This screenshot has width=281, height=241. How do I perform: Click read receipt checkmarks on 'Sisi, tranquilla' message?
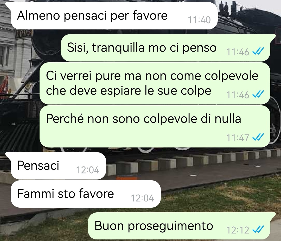pyautogui.click(x=258, y=51)
